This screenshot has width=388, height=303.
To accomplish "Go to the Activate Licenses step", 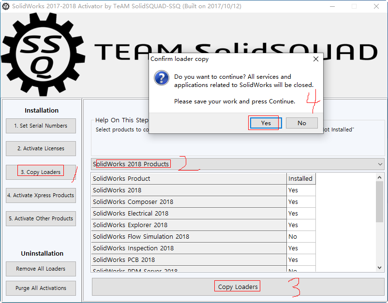I will (x=41, y=148).
